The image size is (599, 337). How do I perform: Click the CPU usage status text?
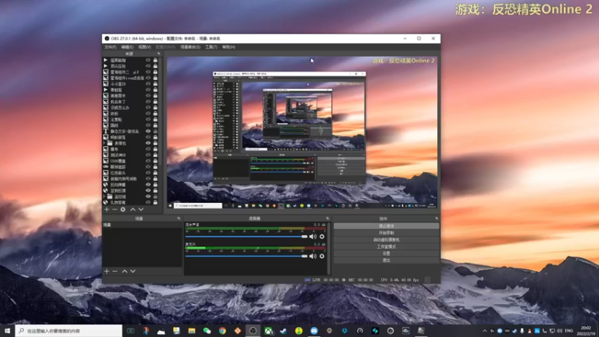399,279
